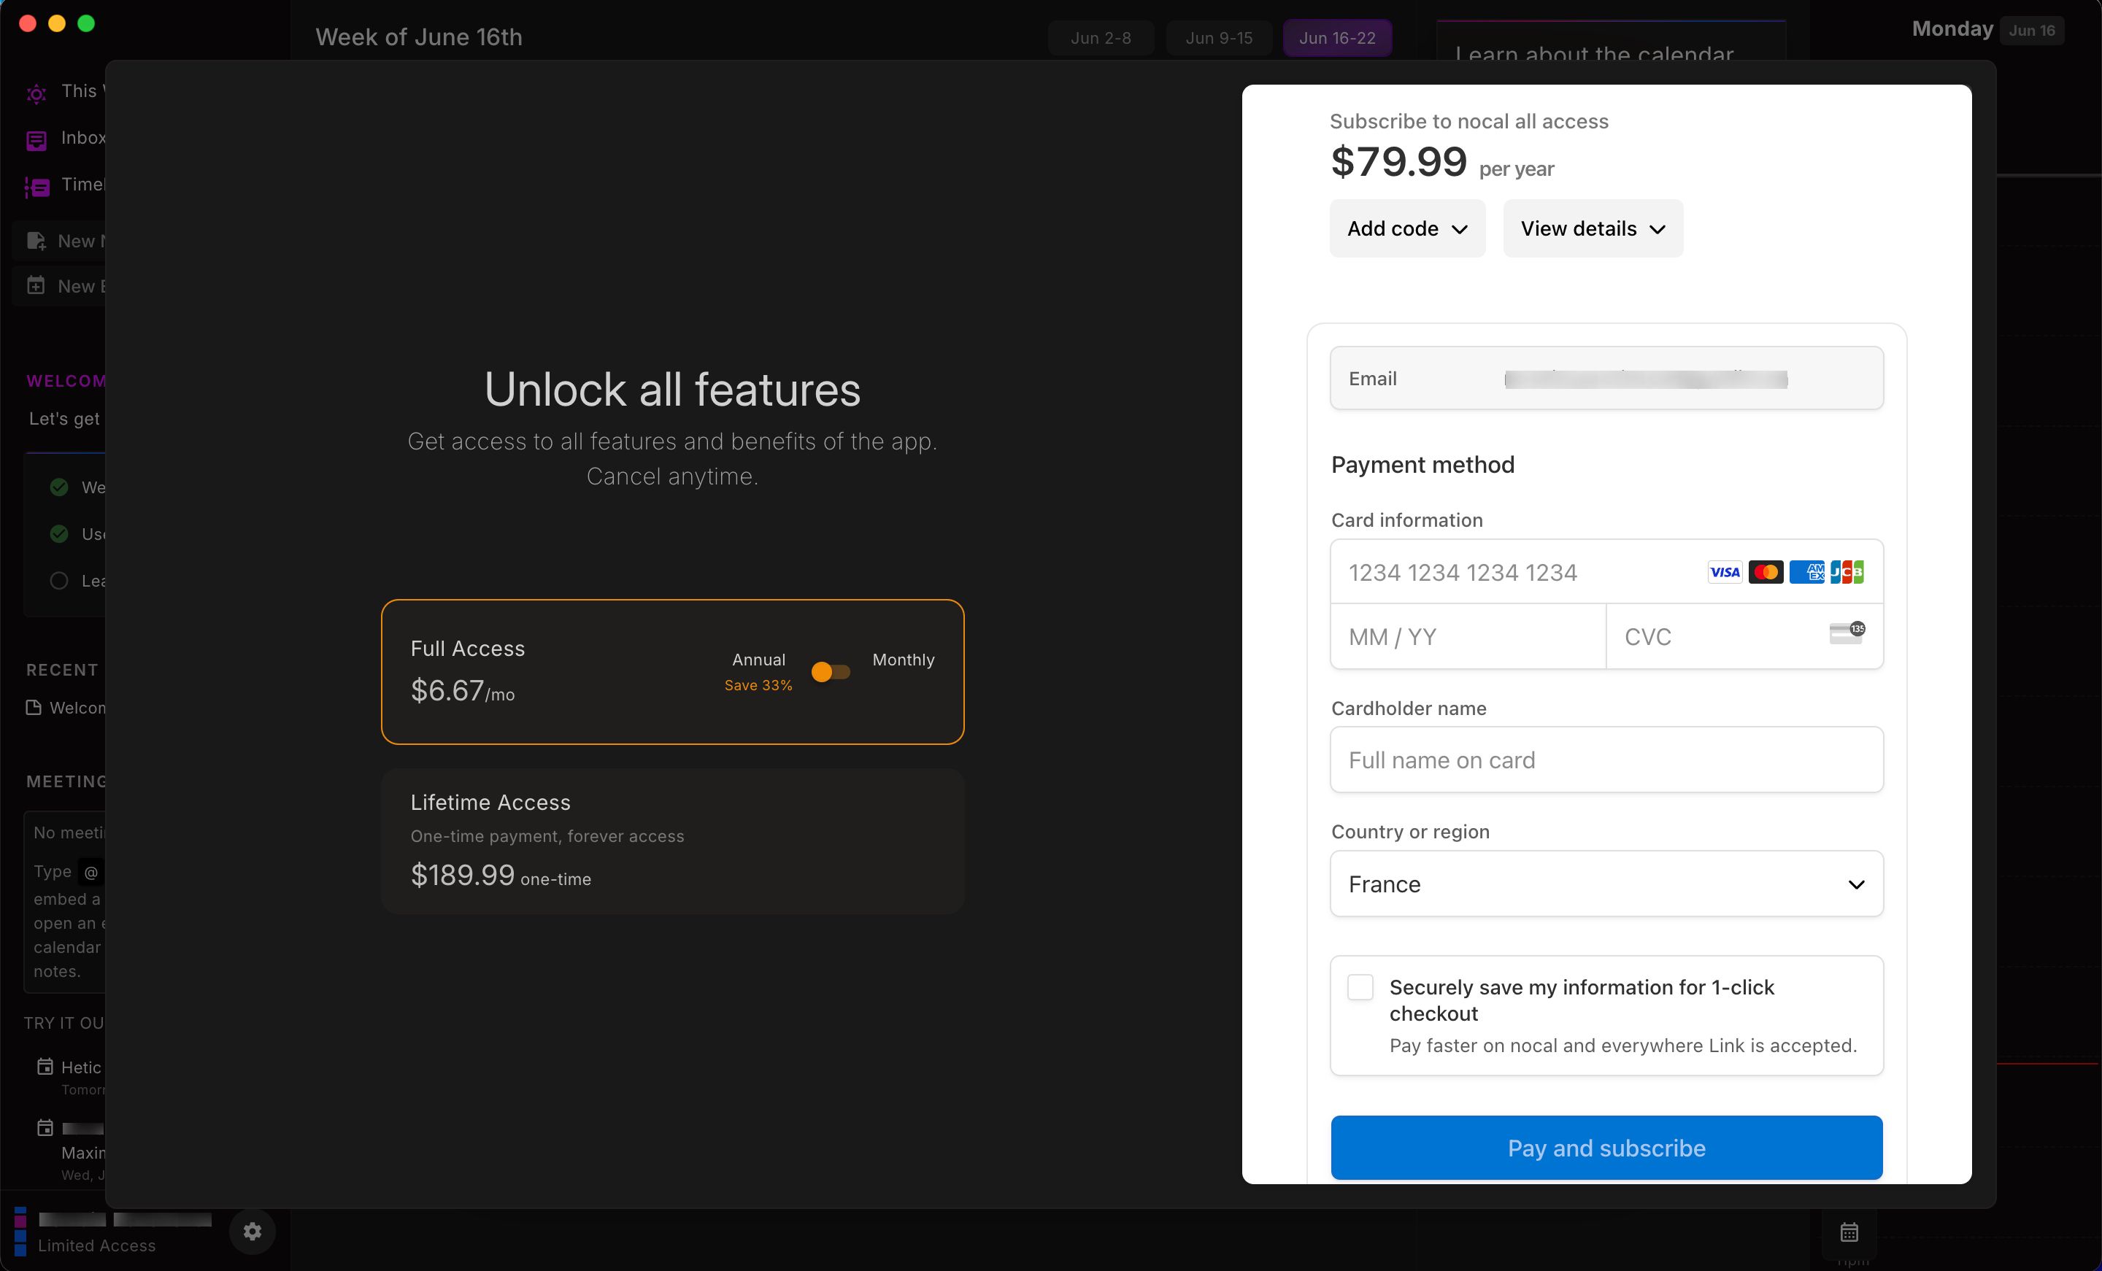Click the Jun 16 date badge

tap(2031, 30)
